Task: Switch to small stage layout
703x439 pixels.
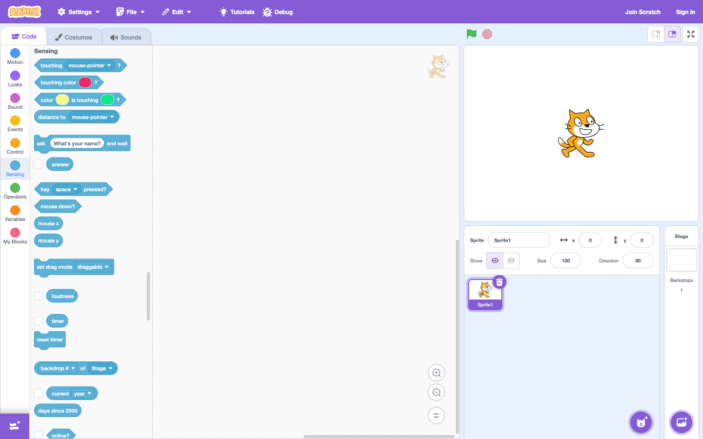Action: coord(656,34)
